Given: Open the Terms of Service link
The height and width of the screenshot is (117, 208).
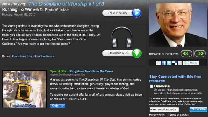Looking at the screenshot, I should click(x=178, y=115).
